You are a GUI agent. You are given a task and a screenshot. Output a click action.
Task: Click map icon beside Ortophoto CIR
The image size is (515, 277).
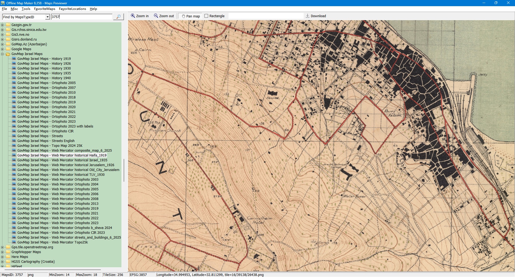click(x=14, y=131)
